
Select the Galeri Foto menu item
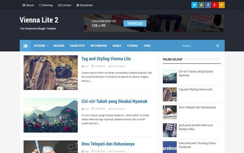pos(77,46)
